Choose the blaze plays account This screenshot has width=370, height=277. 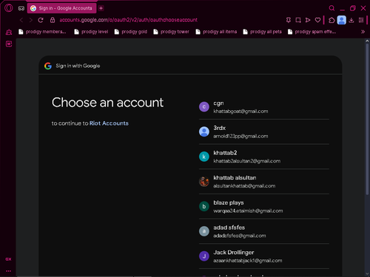pyautogui.click(x=264, y=206)
